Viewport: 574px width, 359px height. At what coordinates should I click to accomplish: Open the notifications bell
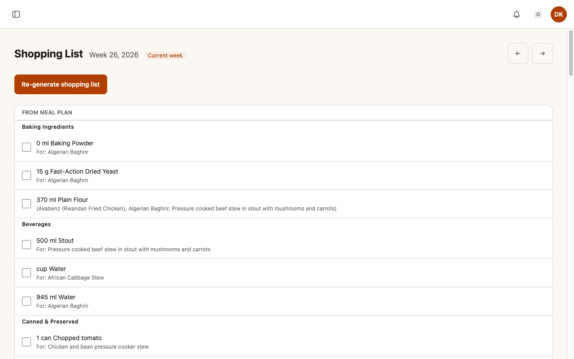click(x=517, y=14)
